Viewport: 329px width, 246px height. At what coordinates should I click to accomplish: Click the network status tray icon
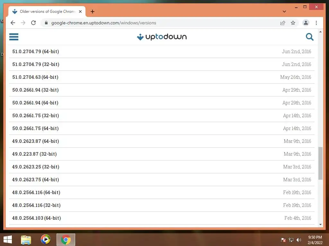(x=291, y=240)
